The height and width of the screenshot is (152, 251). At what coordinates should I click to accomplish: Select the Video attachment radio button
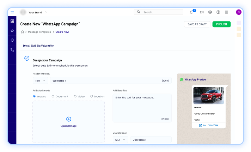coord(75,96)
